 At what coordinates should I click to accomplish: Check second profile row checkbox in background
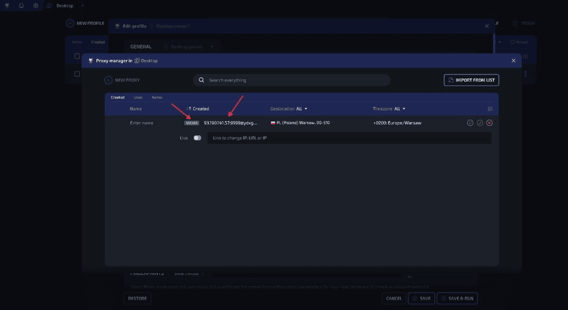pos(77,74)
